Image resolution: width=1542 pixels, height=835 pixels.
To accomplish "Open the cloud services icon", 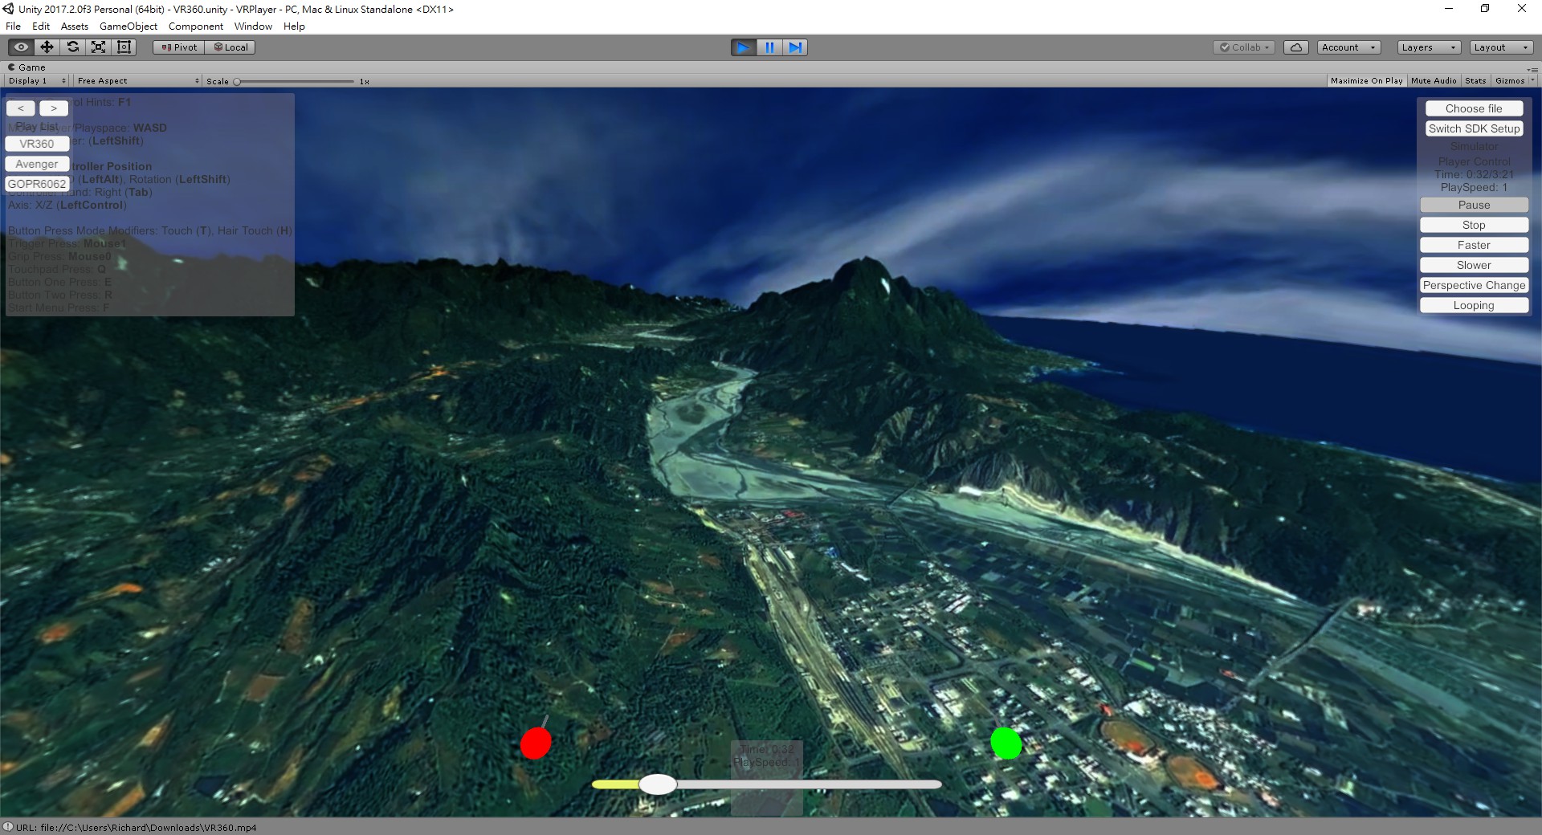I will (1295, 47).
